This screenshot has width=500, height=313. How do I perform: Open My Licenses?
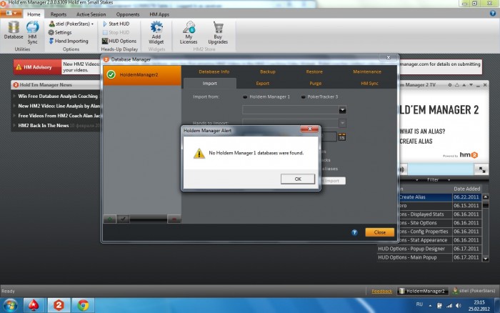pyautogui.click(x=189, y=32)
